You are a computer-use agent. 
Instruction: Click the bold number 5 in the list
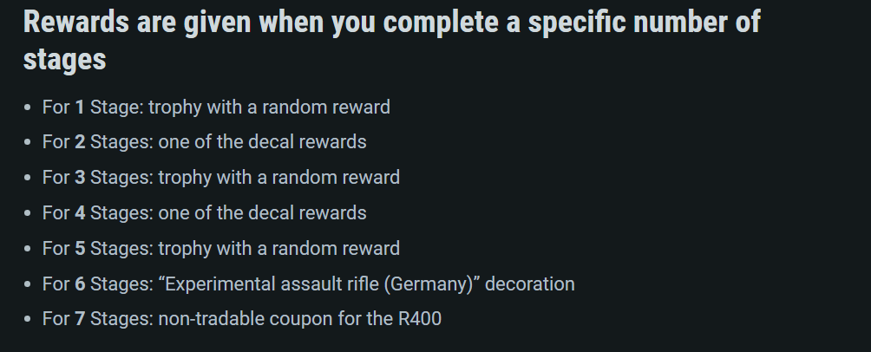pos(80,249)
